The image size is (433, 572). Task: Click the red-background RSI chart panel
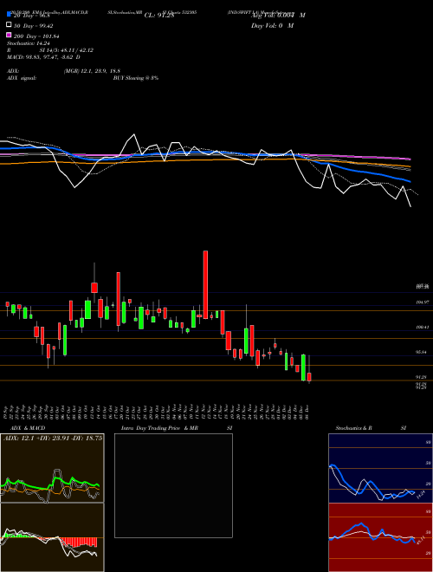380,537
